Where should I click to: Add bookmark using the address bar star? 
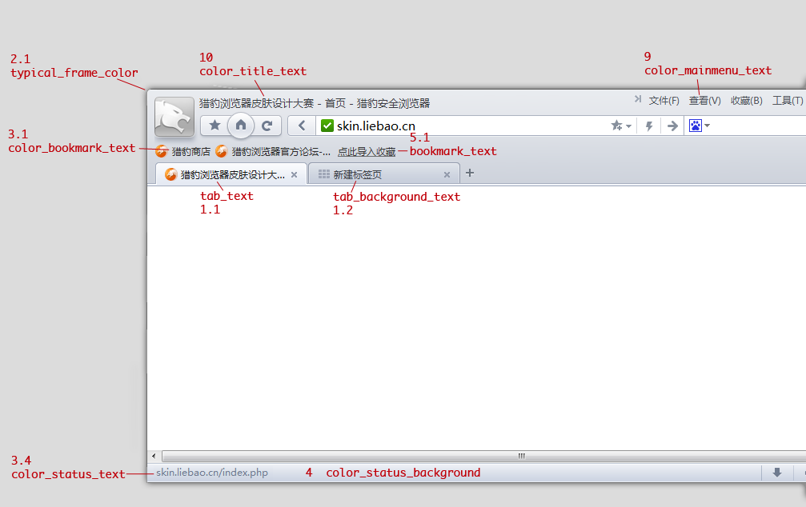click(x=616, y=126)
